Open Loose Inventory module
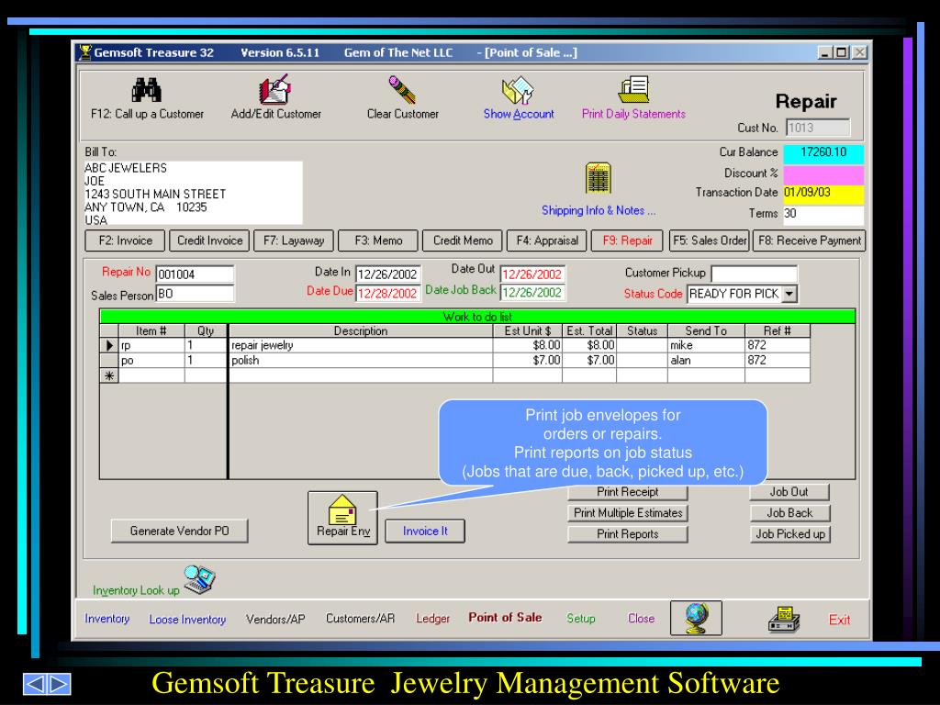The width and height of the screenshot is (940, 705). 187,620
